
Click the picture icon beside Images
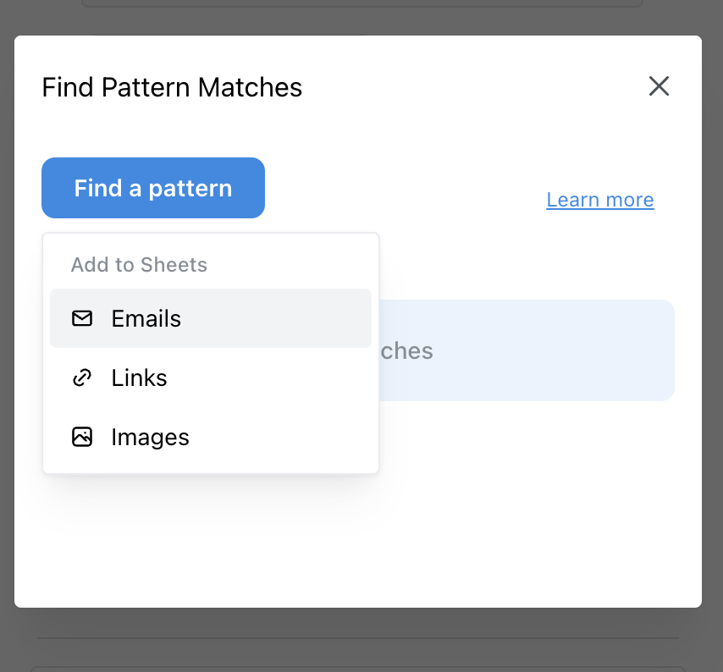[82, 437]
